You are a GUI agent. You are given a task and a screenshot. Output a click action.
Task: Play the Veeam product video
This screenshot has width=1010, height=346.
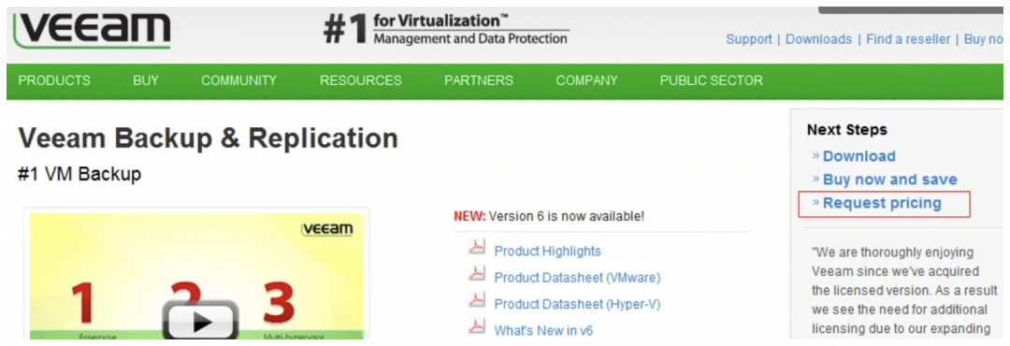point(200,321)
